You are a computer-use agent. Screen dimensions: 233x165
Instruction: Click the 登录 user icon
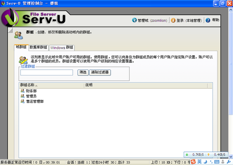click(173, 20)
